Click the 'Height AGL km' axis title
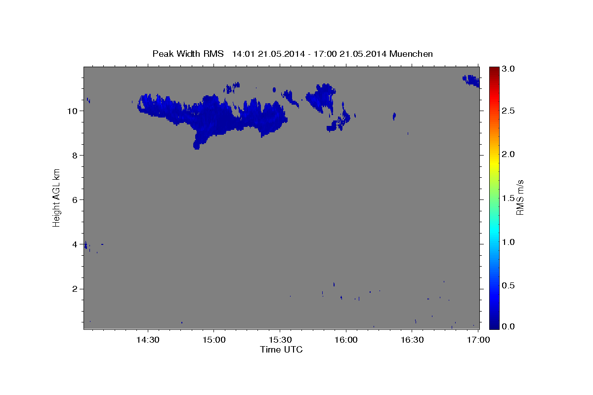Image resolution: width=593 pixels, height=395 pixels. pos(57,197)
